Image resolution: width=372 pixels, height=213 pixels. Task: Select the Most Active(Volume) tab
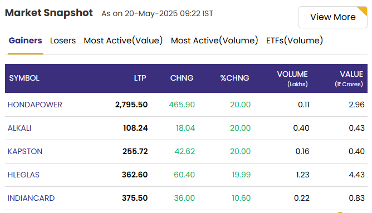[x=214, y=41]
